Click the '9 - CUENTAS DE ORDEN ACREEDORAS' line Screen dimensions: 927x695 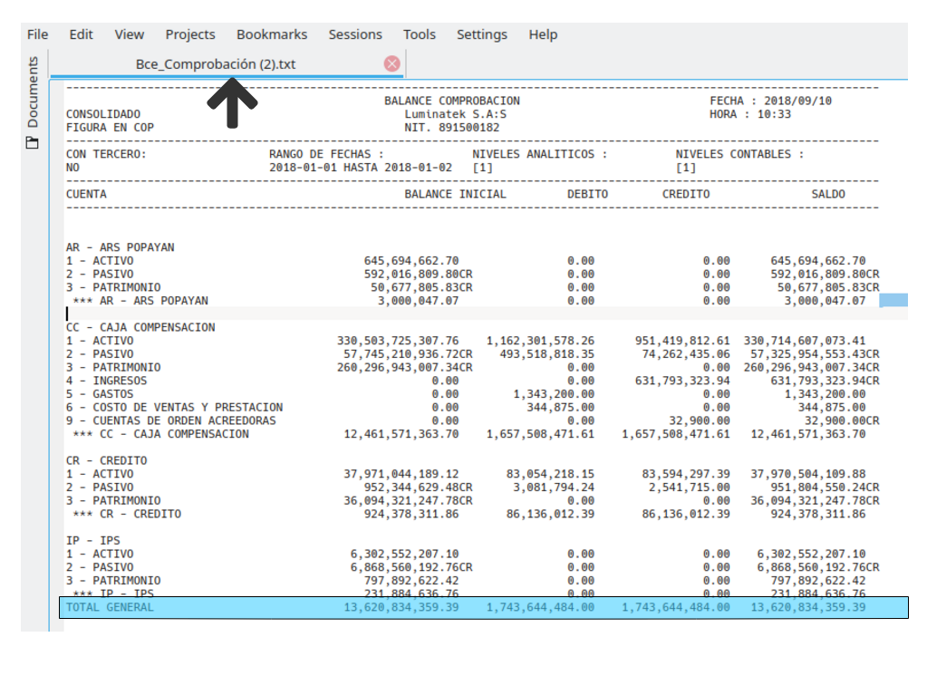pos(171,420)
